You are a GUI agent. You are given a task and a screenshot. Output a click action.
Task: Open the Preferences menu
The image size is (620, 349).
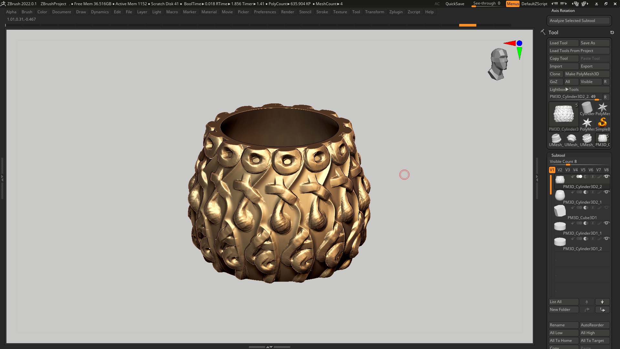(265, 12)
